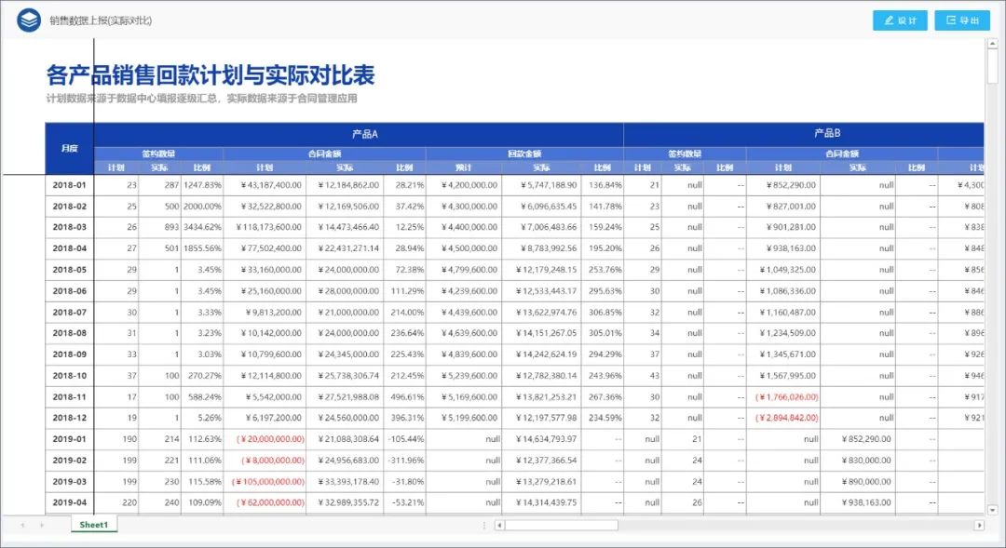The height and width of the screenshot is (548, 1006).
Task: Click the 设计 design button
Action: pyautogui.click(x=900, y=20)
